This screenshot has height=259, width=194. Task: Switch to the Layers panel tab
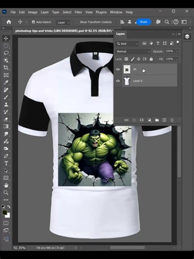tap(120, 34)
